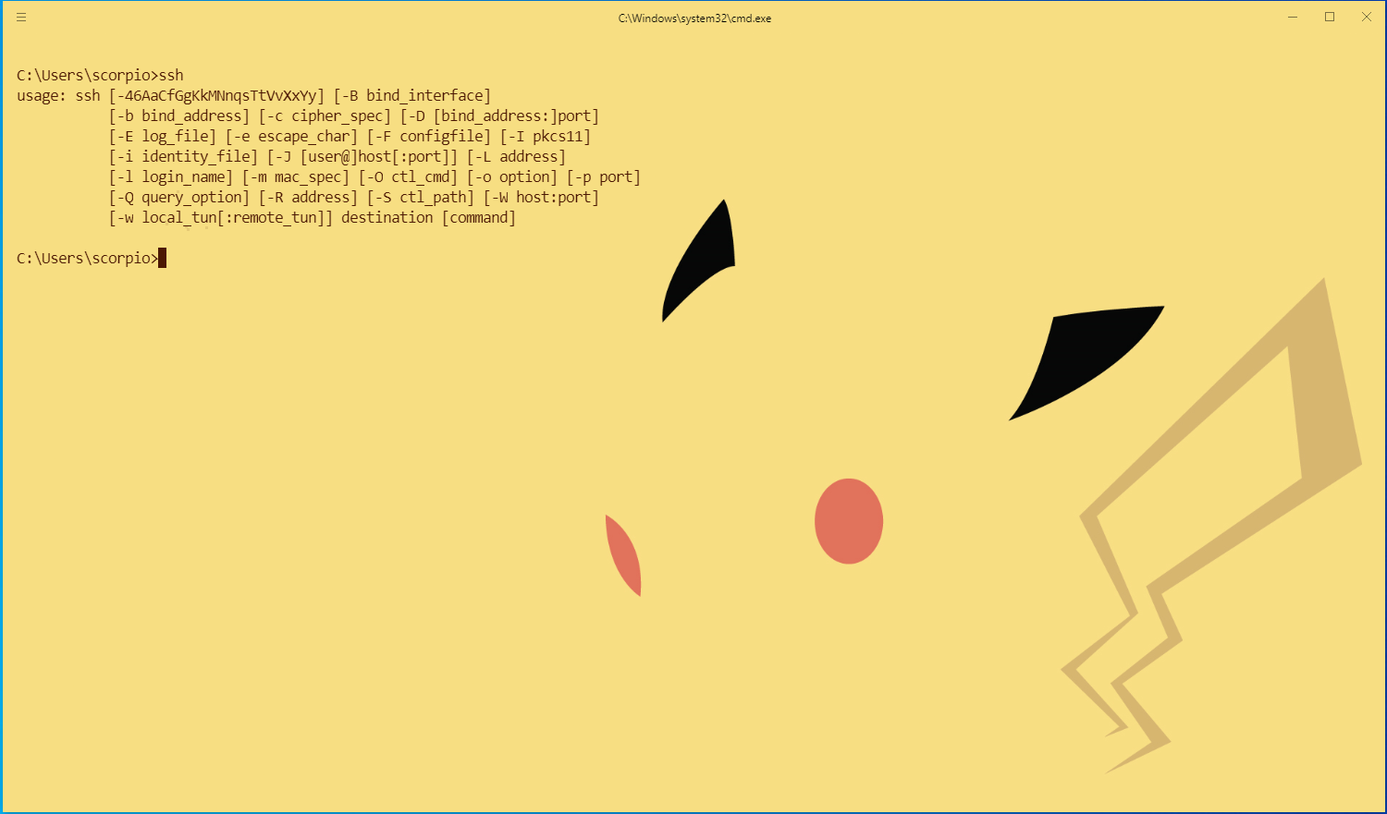Click the text '[-p port]'
Screen dimensions: 1387x814
click(604, 177)
